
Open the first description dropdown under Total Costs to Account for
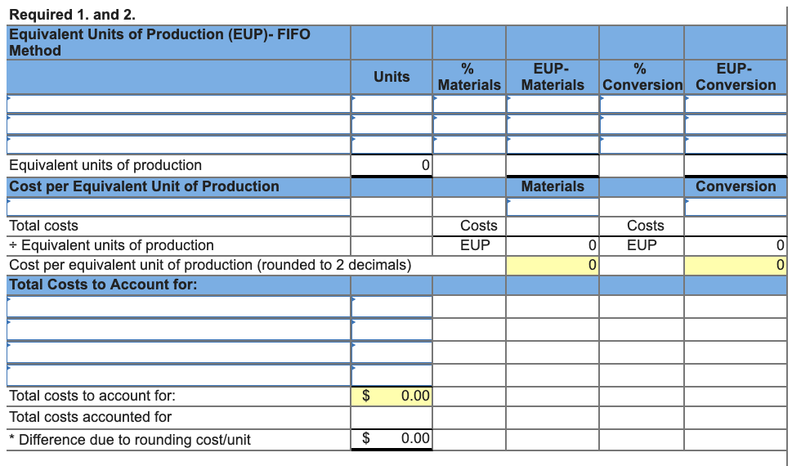179,307
